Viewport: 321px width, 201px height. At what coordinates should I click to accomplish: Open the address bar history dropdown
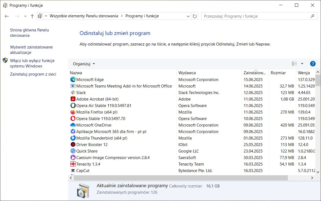coord(188,16)
